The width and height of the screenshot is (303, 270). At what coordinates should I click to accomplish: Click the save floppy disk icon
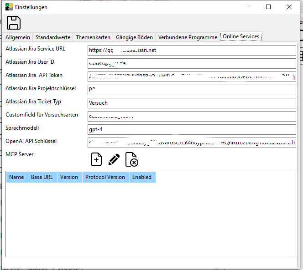(14, 23)
